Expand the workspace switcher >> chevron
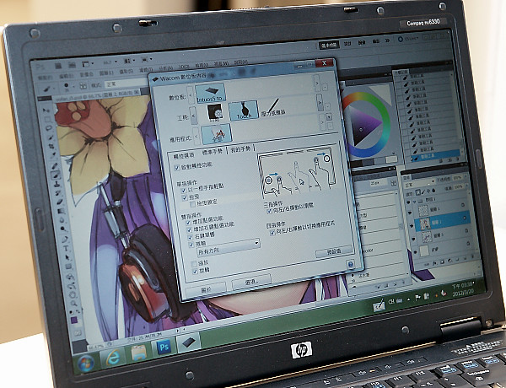This screenshot has width=506, height=388. pos(388,40)
